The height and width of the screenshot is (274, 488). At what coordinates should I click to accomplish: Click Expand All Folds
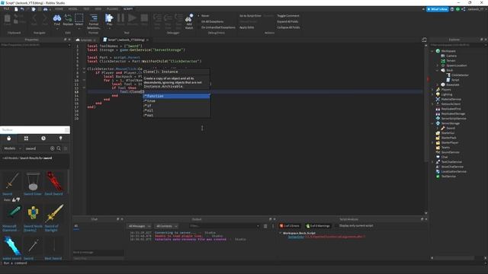(x=287, y=21)
